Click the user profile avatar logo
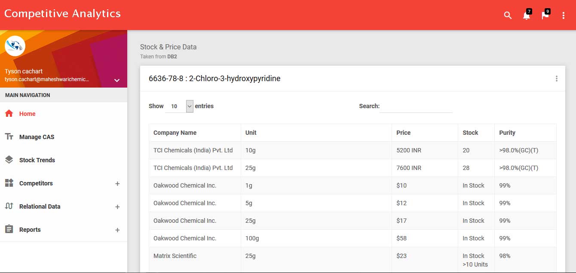Screen dimensions: 576x273 pos(15,46)
